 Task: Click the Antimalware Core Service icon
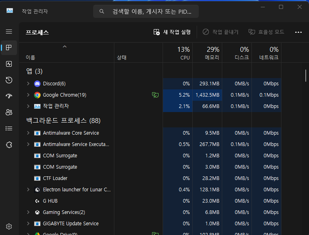pos(37,133)
